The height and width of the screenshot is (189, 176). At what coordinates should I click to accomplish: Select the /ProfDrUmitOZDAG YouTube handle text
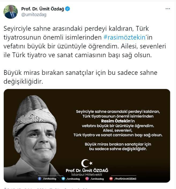pyautogui.click(x=125, y=179)
